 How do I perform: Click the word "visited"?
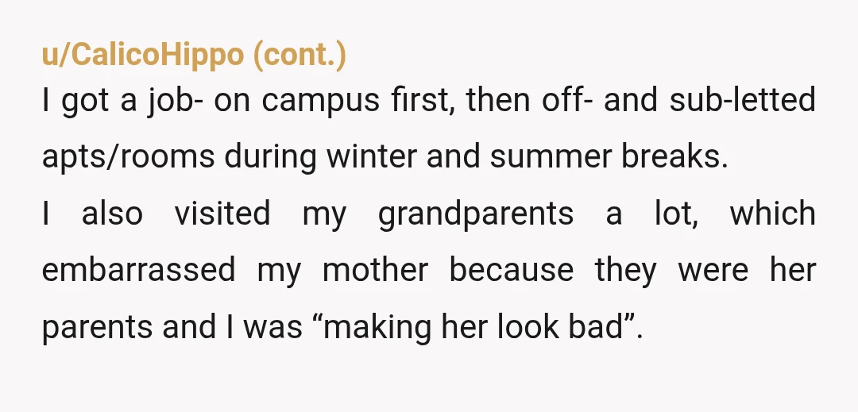coord(222,213)
